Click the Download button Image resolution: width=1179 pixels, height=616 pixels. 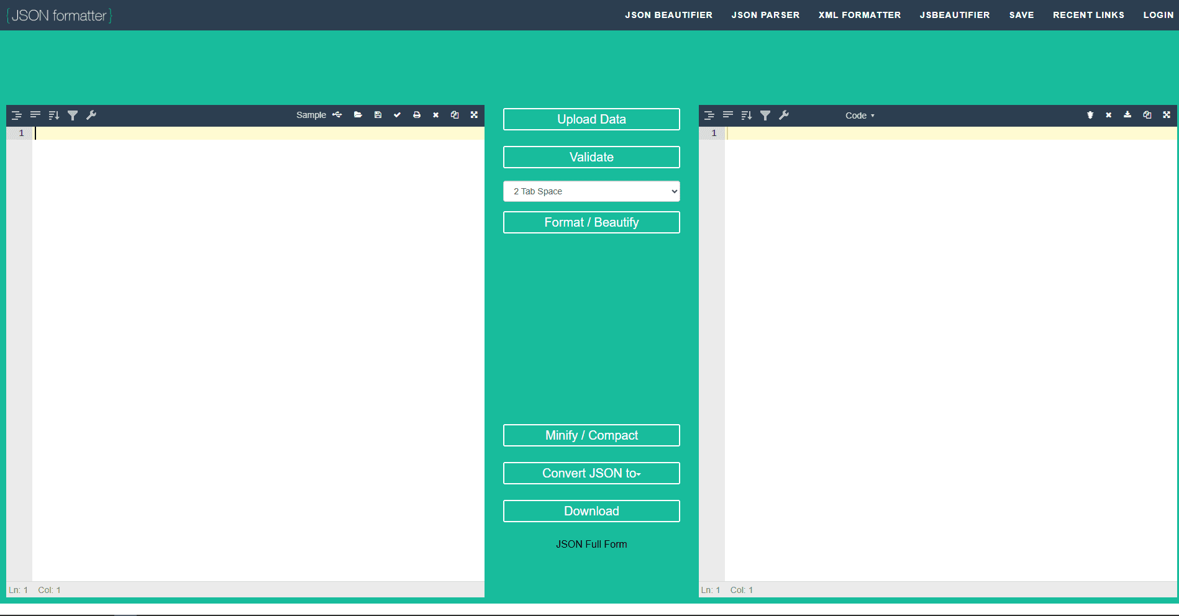[591, 511]
